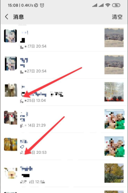Tap the alarm clock status bar icon

click(42, 5)
